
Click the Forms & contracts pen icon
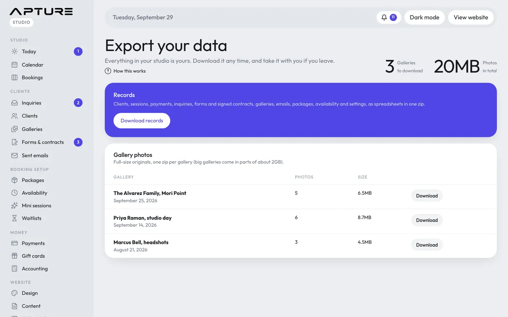coord(15,142)
